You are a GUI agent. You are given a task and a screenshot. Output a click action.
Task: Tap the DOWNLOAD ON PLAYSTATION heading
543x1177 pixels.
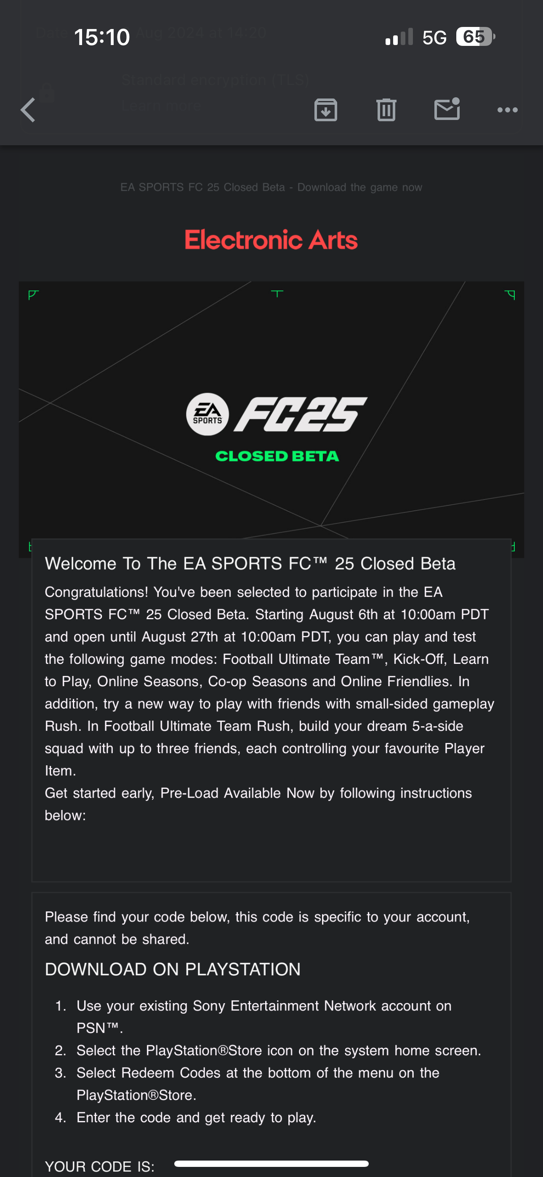pyautogui.click(x=173, y=969)
